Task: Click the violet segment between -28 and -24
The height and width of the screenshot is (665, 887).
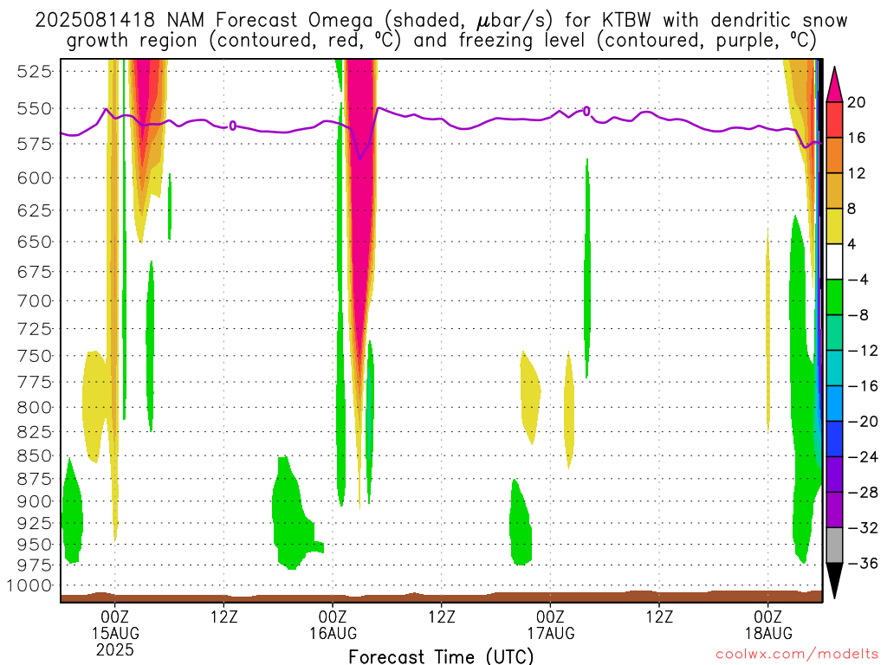Action: point(834,475)
